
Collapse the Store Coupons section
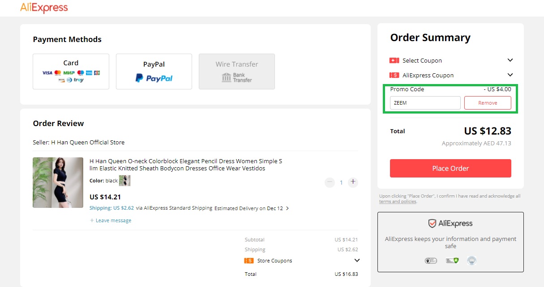point(357,260)
